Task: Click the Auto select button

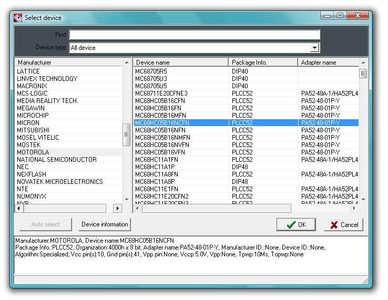Action: click(x=46, y=224)
